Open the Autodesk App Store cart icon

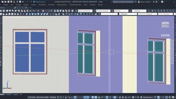click(154, 2)
